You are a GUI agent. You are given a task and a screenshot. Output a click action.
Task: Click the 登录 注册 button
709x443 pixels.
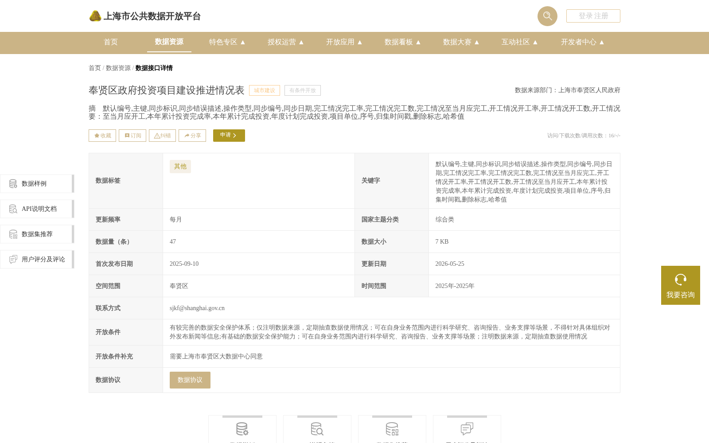click(593, 16)
